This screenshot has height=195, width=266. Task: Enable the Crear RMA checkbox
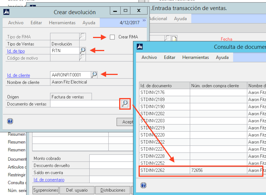tap(112, 37)
